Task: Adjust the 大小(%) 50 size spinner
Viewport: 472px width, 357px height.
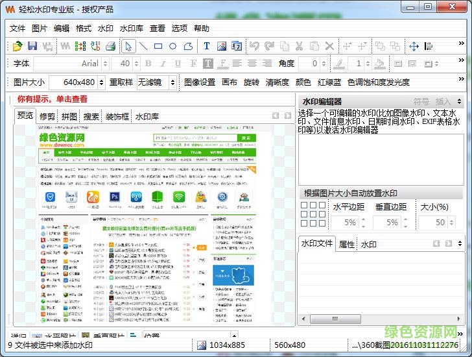Action: pos(451,223)
